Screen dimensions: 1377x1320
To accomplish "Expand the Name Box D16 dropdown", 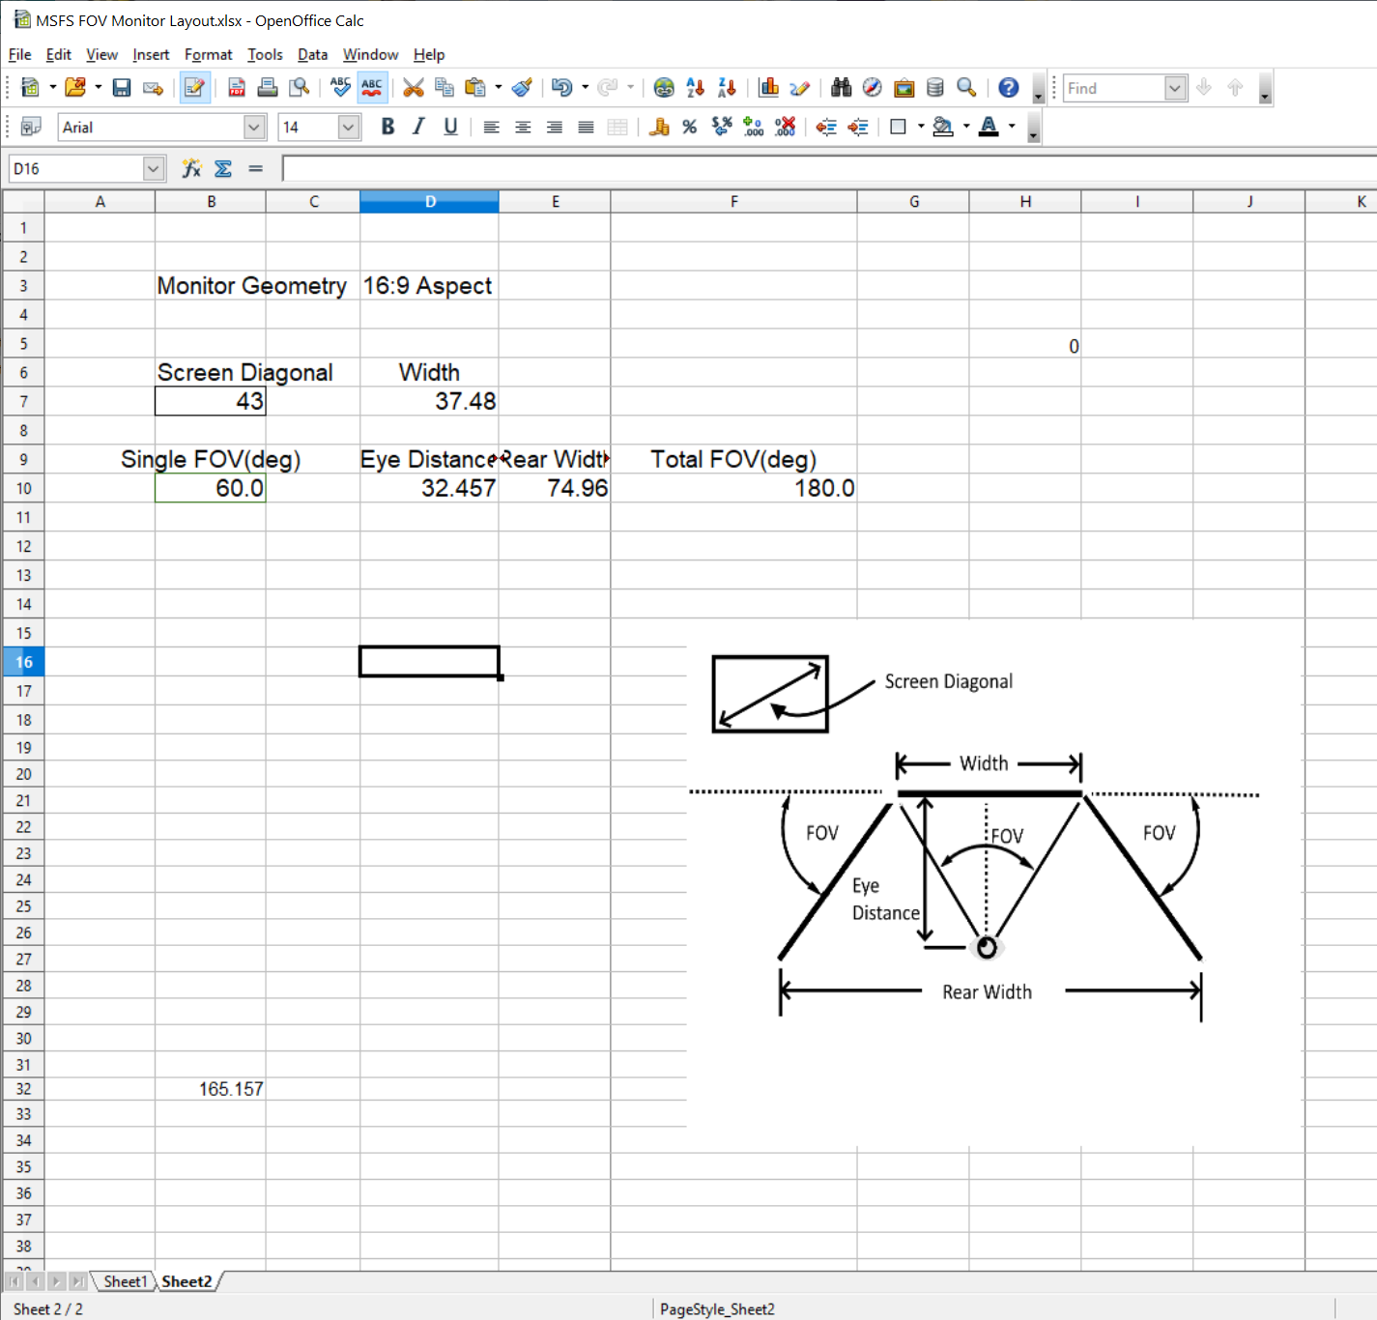I will click(x=153, y=169).
